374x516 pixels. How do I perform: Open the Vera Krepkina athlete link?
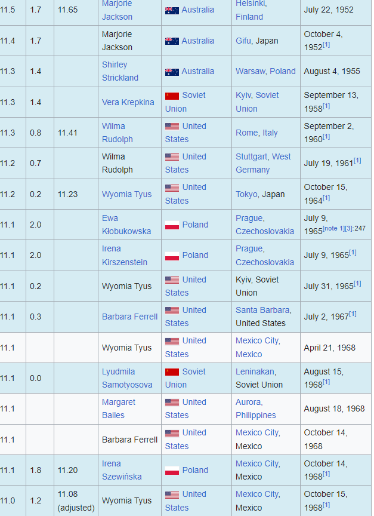(x=128, y=102)
